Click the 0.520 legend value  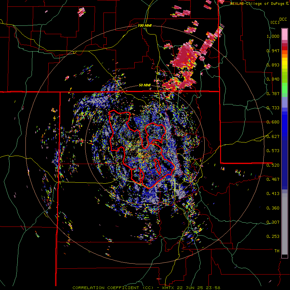point(273,165)
